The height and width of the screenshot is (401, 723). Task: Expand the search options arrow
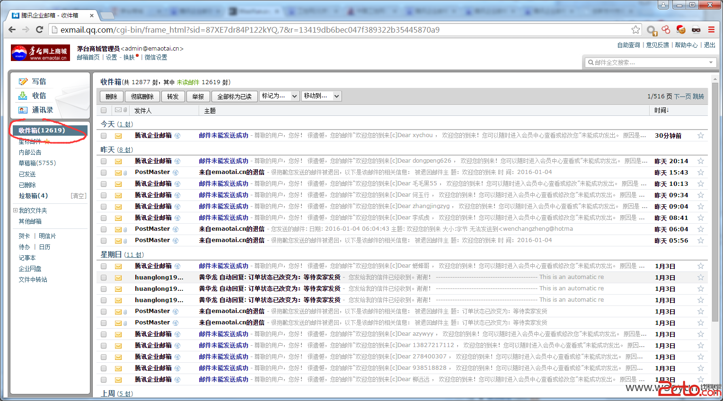point(711,62)
